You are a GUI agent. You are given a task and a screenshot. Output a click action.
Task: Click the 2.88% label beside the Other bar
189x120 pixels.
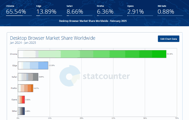[28, 111]
